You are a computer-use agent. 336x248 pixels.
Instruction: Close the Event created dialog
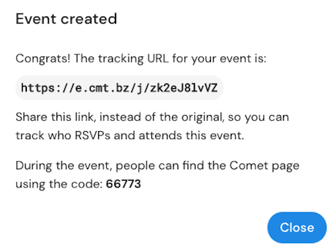click(297, 227)
